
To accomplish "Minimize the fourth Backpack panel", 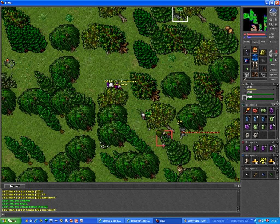I will point(275,168).
